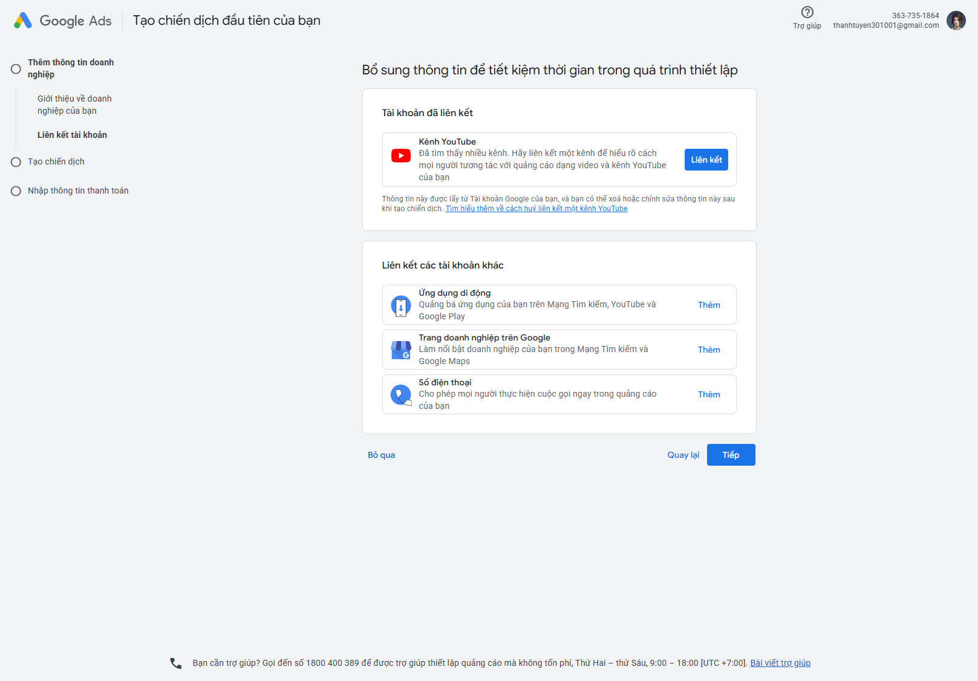Click the Google Ads logo

23,21
